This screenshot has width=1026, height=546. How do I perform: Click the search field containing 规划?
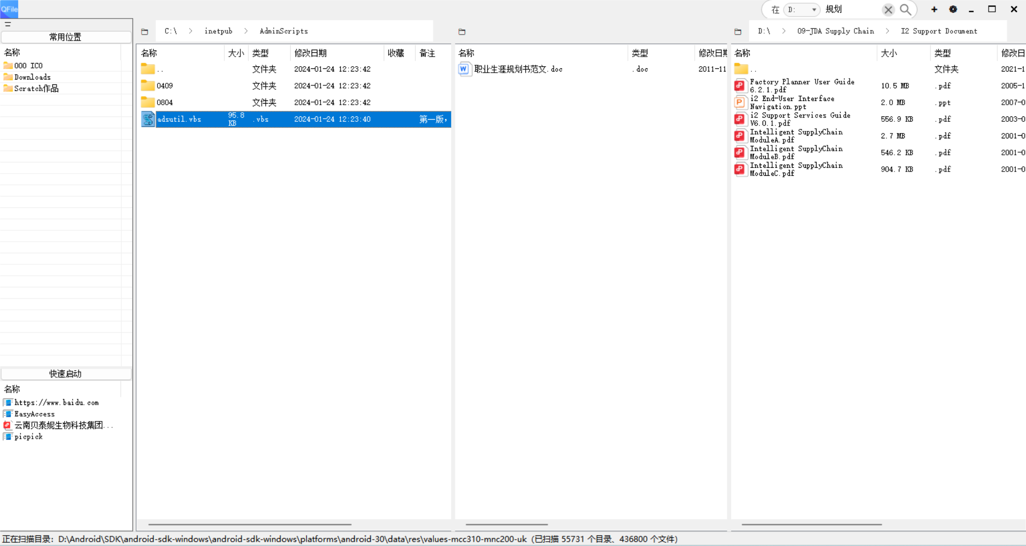pos(852,10)
